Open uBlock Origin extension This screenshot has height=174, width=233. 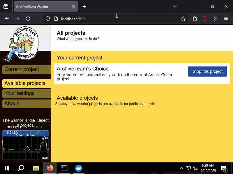click(205, 19)
